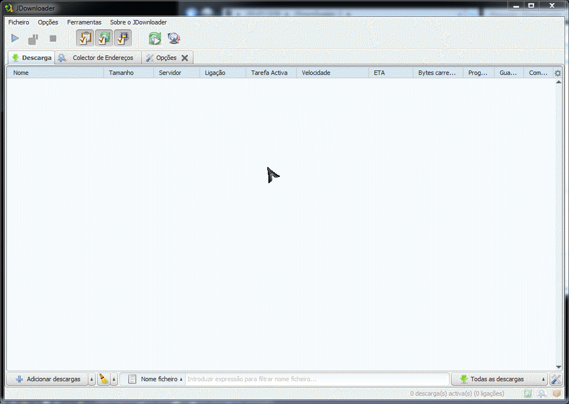The height and width of the screenshot is (404, 569).
Task: Expand the arrow beside Adicionar descargas
Action: [92, 380]
